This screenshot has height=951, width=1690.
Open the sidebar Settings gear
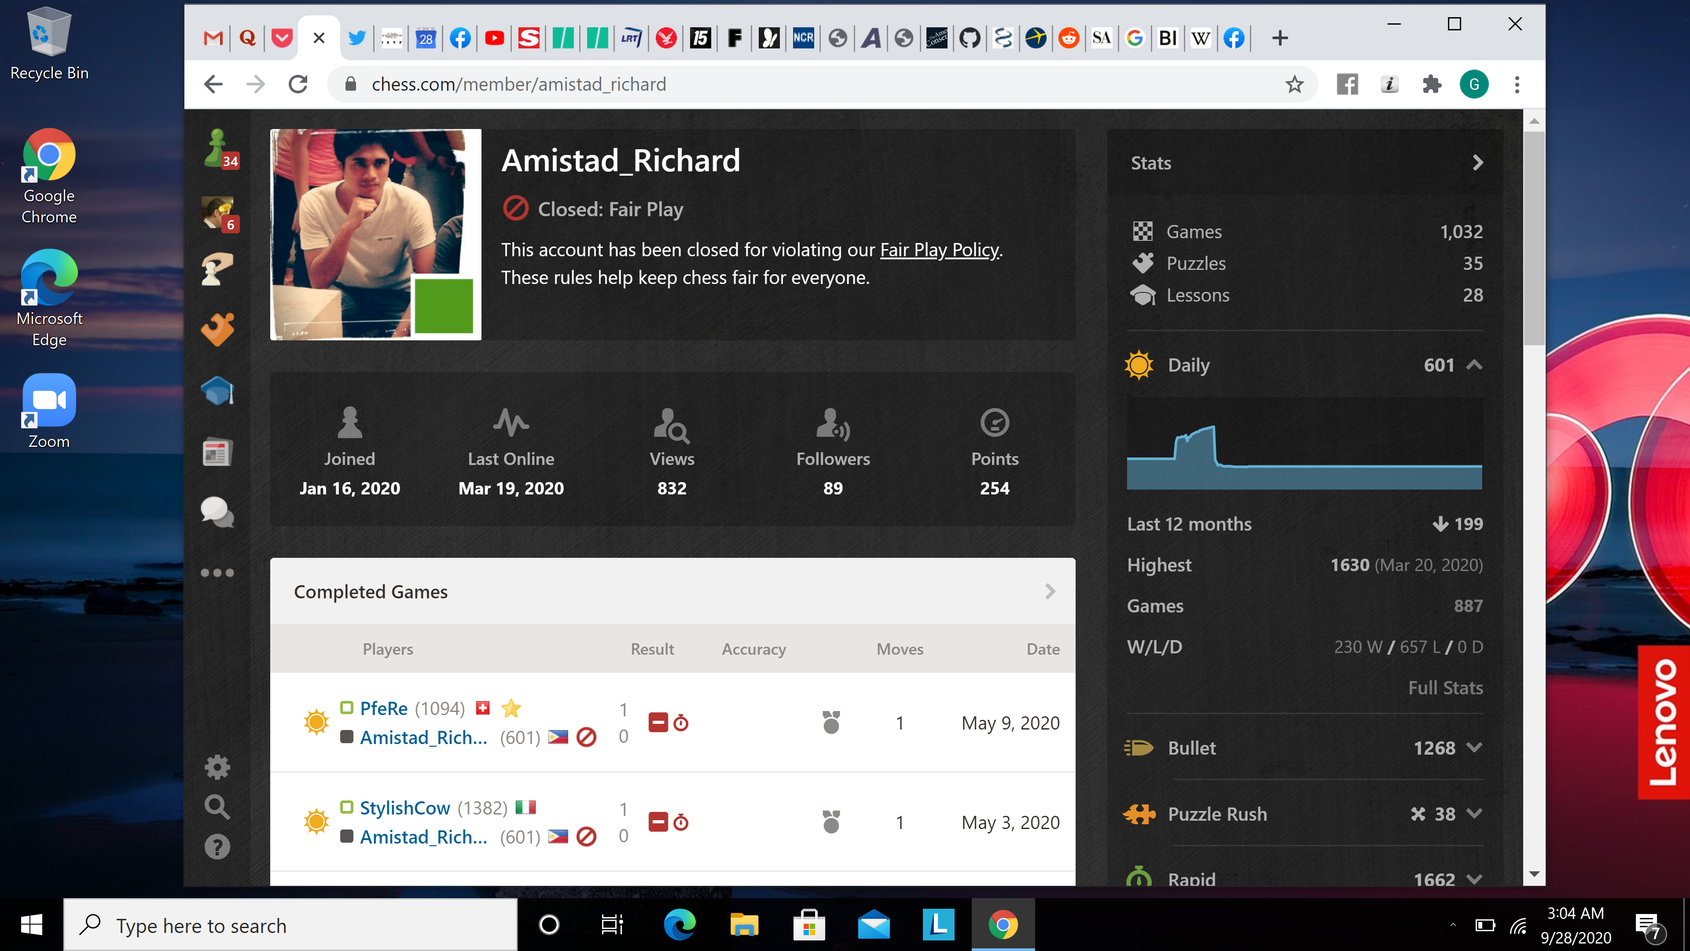click(x=217, y=767)
